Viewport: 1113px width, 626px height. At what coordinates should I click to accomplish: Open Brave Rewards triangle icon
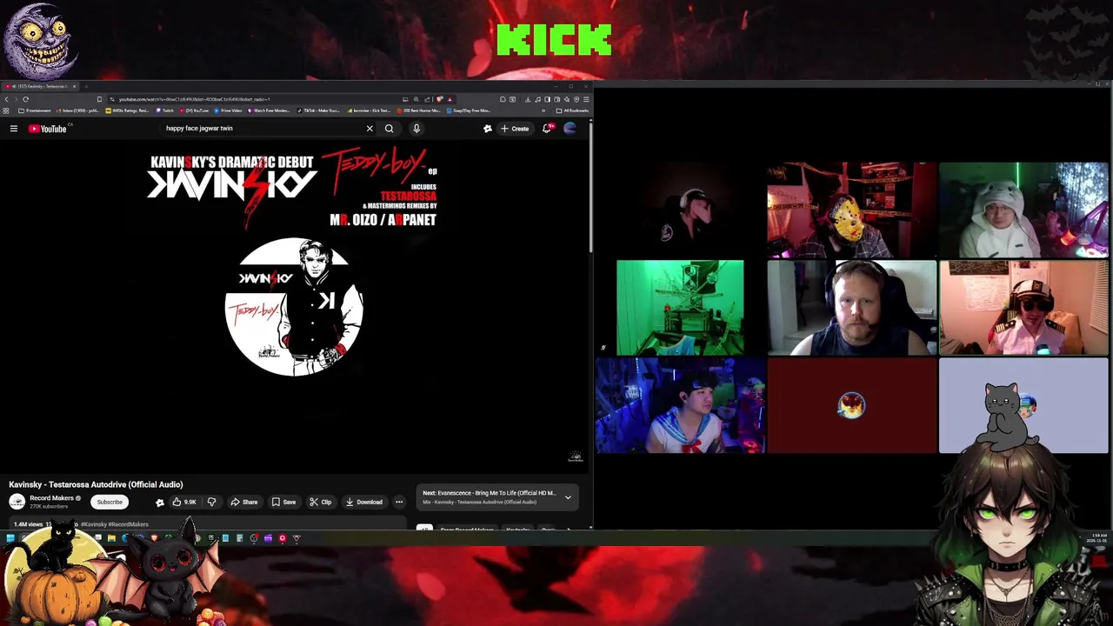click(x=450, y=99)
